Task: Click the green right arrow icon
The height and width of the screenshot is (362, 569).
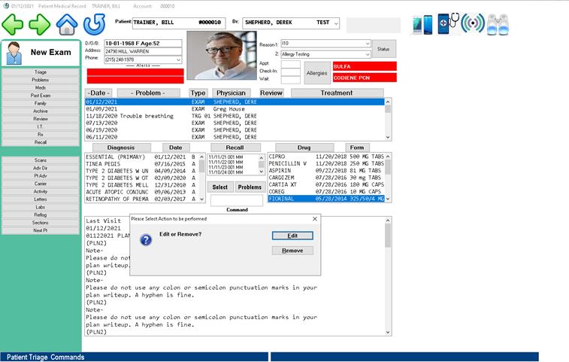Action: point(39,24)
